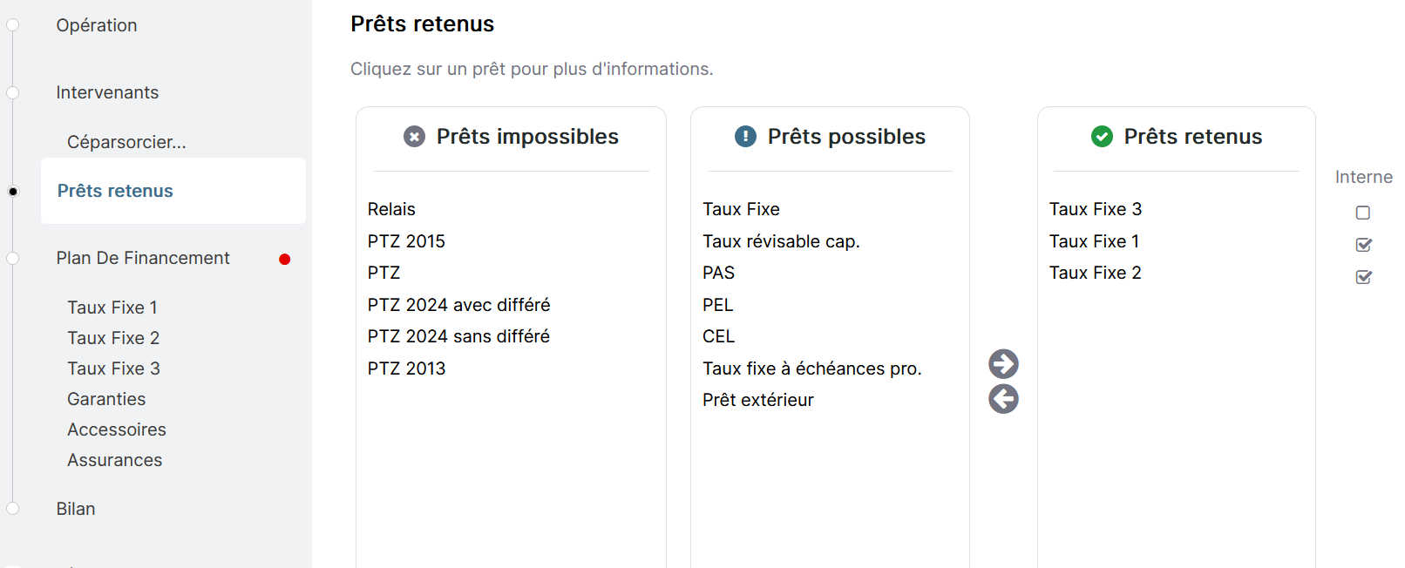Uncheck Interne checkbox for Taux Fixe 2
1405x568 pixels.
[1363, 277]
